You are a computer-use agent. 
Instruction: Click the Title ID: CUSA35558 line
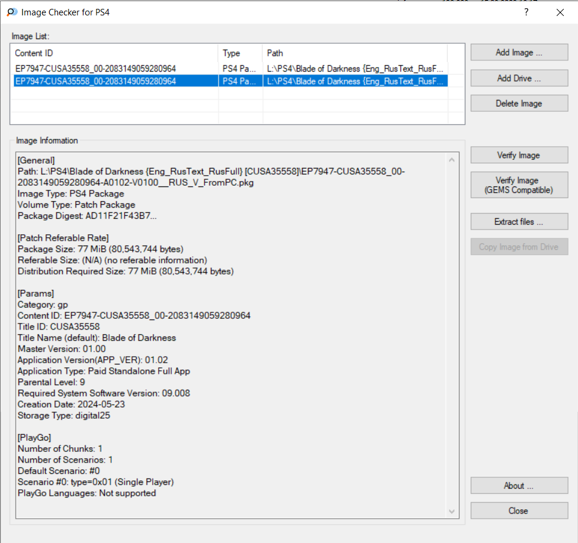tap(59, 327)
